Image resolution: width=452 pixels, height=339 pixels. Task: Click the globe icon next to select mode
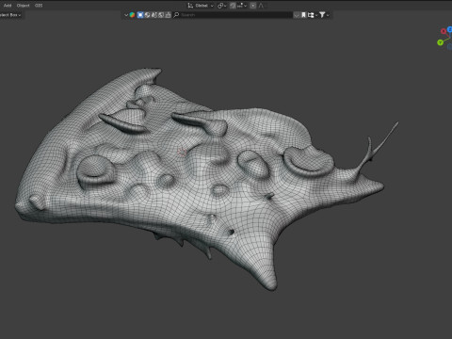(147, 15)
